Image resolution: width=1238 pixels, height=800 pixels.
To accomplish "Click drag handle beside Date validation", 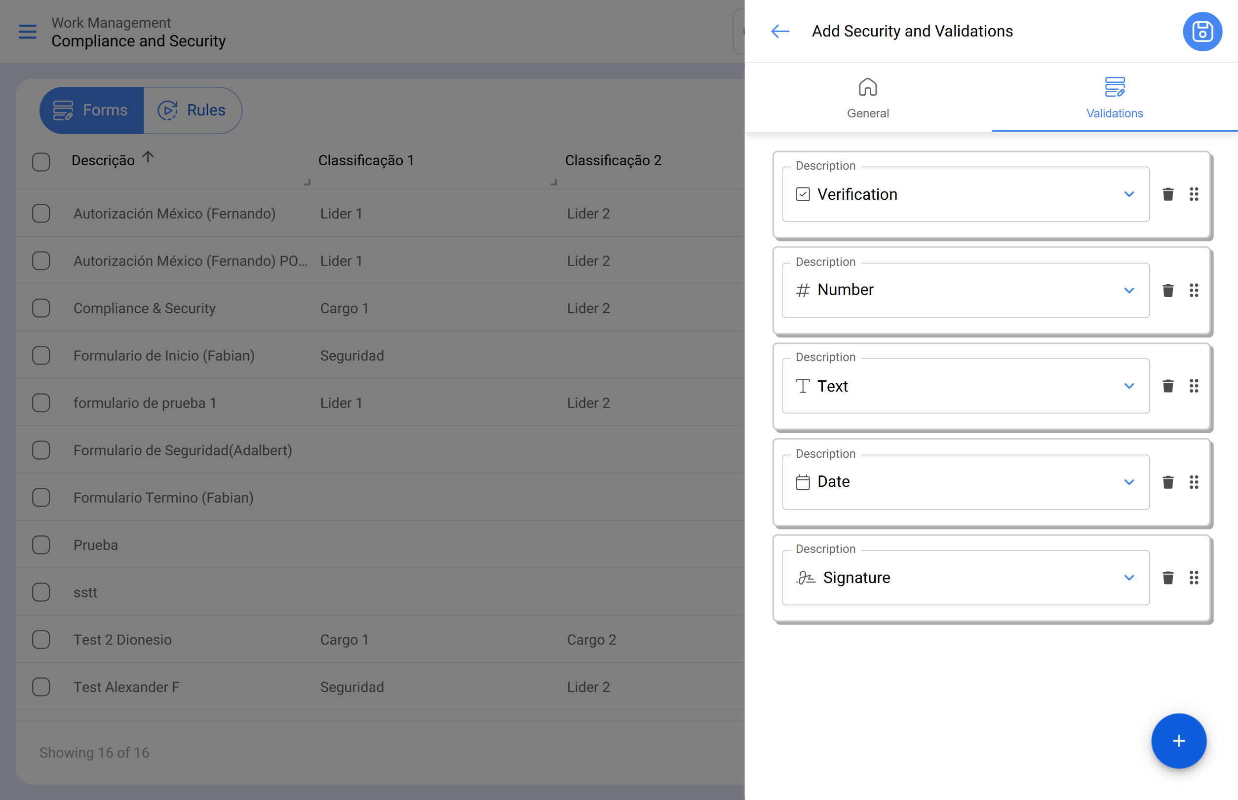I will [1194, 482].
